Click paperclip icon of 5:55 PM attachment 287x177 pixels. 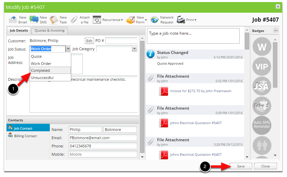[151, 78]
